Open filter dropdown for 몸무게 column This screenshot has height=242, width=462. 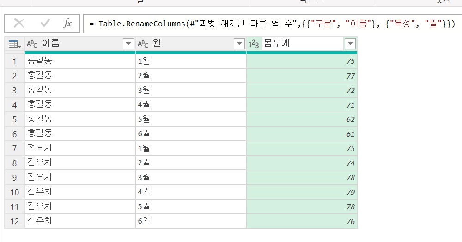350,44
